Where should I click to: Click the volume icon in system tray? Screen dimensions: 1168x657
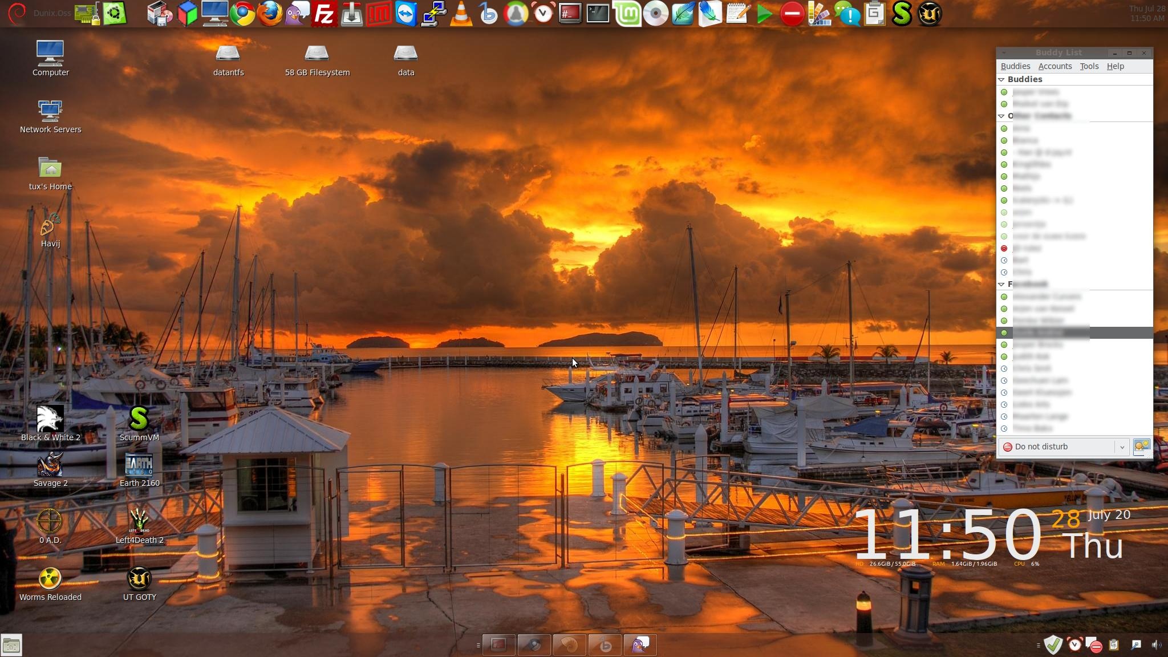(x=1156, y=645)
